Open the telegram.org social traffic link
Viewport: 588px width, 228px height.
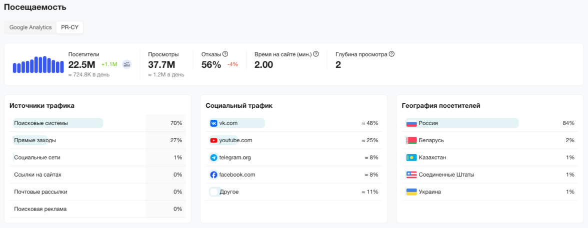(234, 158)
